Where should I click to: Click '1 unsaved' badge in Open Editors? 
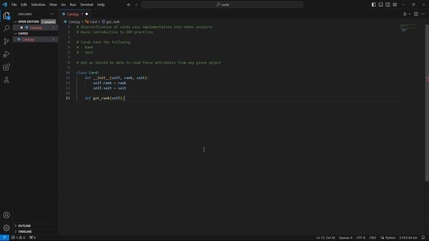tap(48, 21)
